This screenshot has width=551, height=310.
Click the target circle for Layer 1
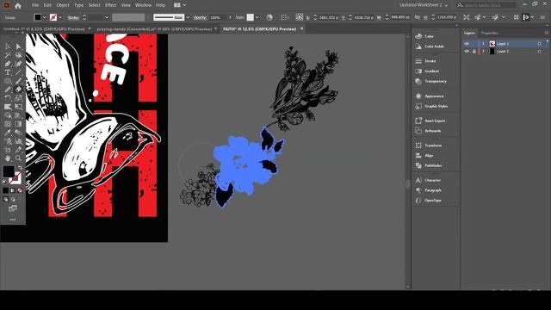[540, 44]
